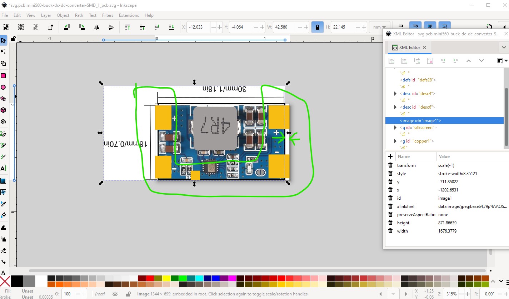Open the Filters menu
509x299 pixels.
(108, 15)
